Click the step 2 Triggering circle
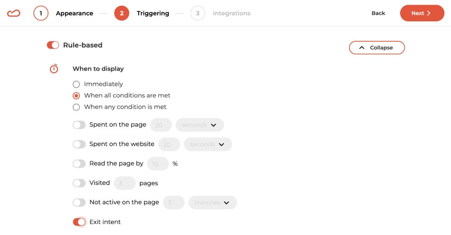 [x=122, y=13]
